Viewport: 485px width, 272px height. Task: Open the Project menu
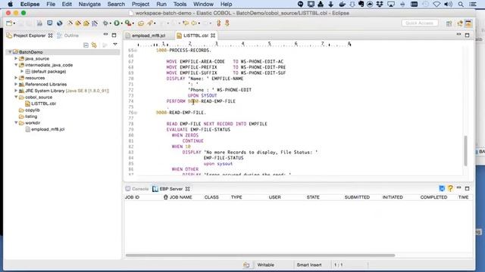(x=140, y=5)
